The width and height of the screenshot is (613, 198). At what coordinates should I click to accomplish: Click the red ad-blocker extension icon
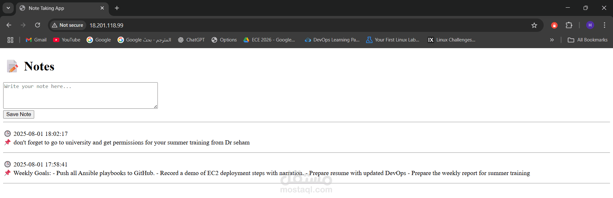554,25
